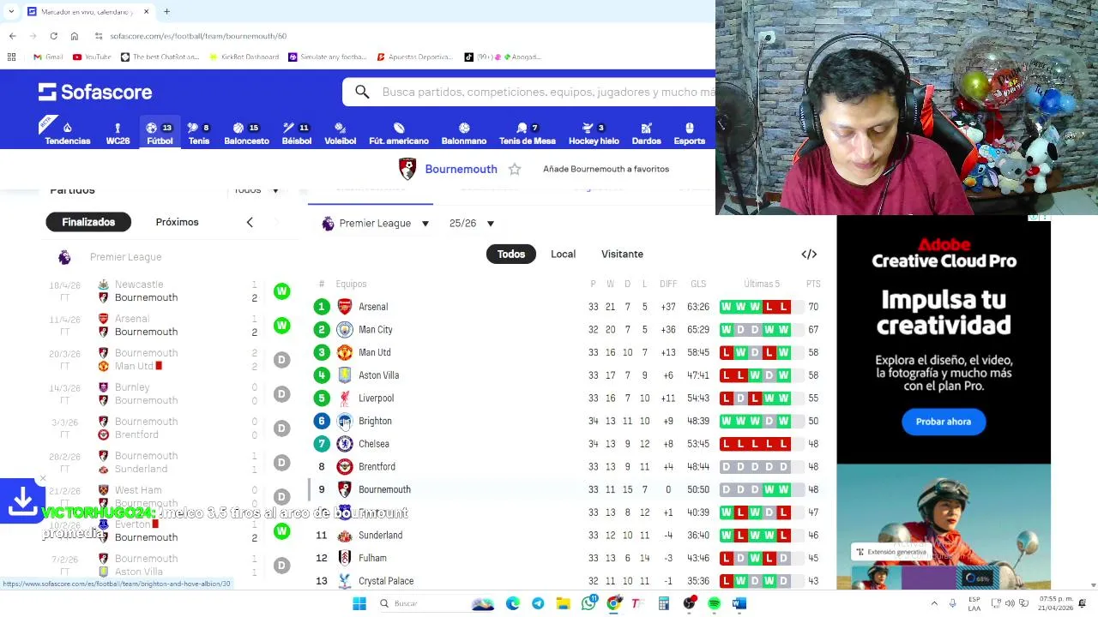Open the embed code icon above standings
The width and height of the screenshot is (1098, 617).
[x=809, y=254]
